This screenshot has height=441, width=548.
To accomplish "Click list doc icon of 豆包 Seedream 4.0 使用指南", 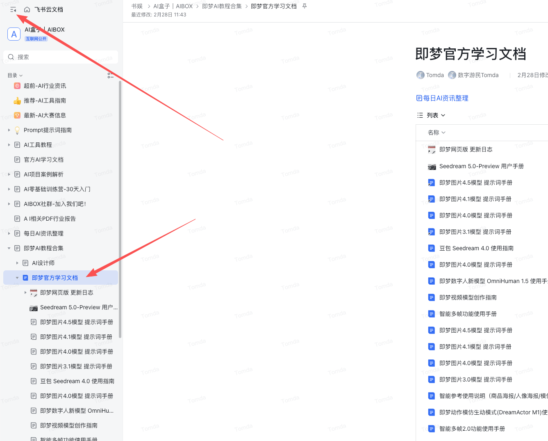I will click(431, 248).
